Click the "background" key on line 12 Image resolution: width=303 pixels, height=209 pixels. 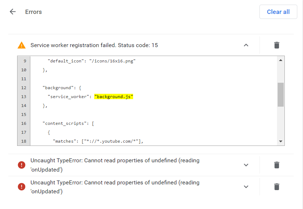[x=58, y=88]
